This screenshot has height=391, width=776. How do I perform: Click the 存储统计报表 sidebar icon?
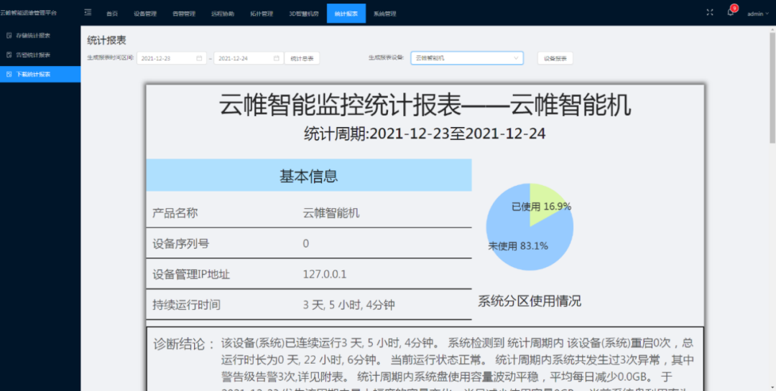pos(9,36)
